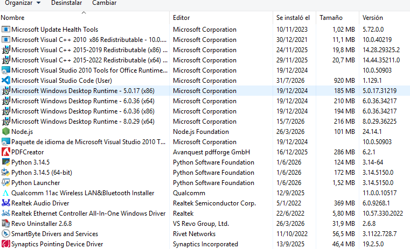Click the VS Revo Group, Ltd. cell
The width and height of the screenshot is (410, 249).
pyautogui.click(x=201, y=223)
